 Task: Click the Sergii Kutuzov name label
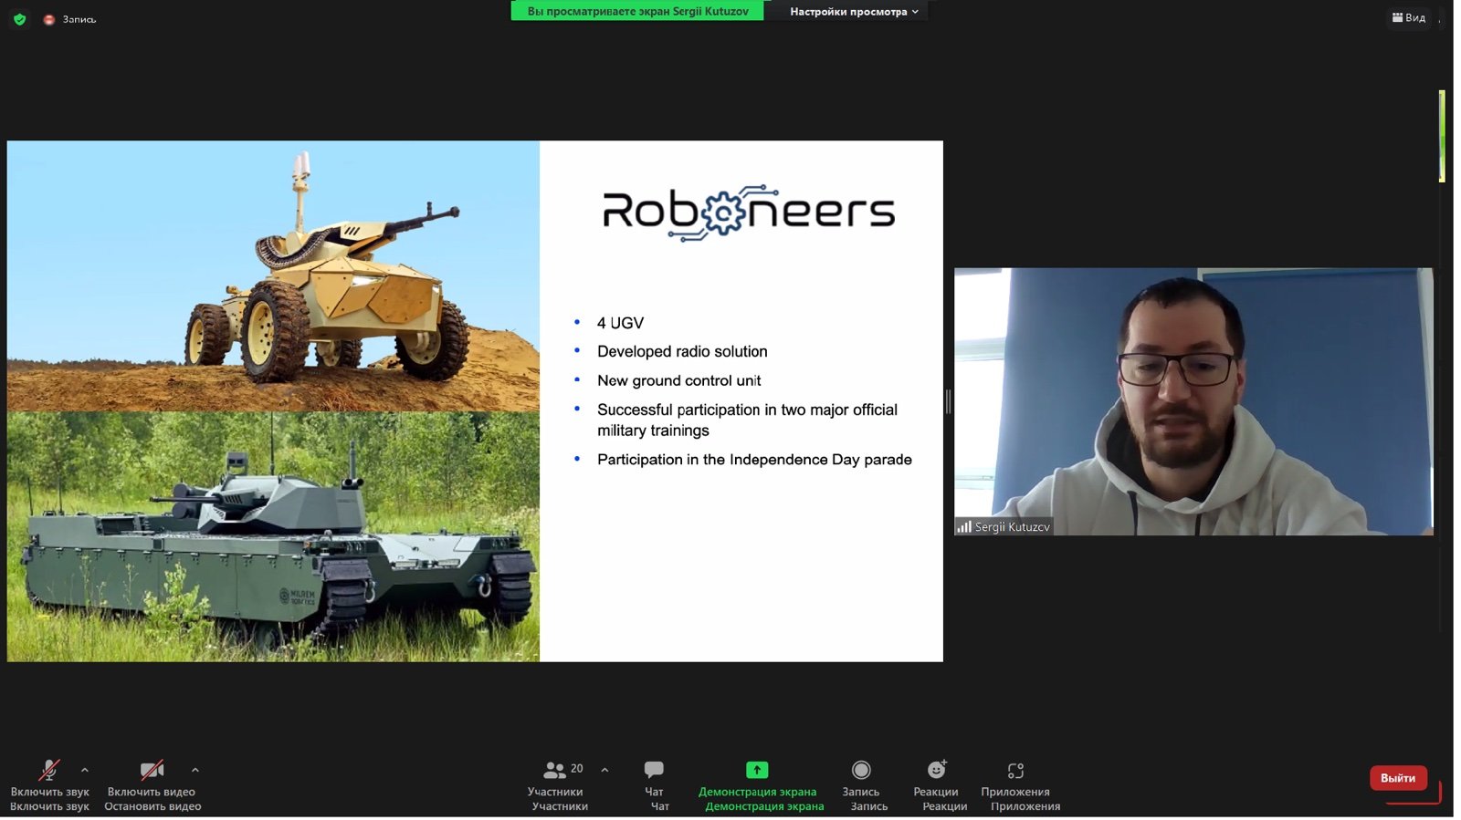point(1012,526)
